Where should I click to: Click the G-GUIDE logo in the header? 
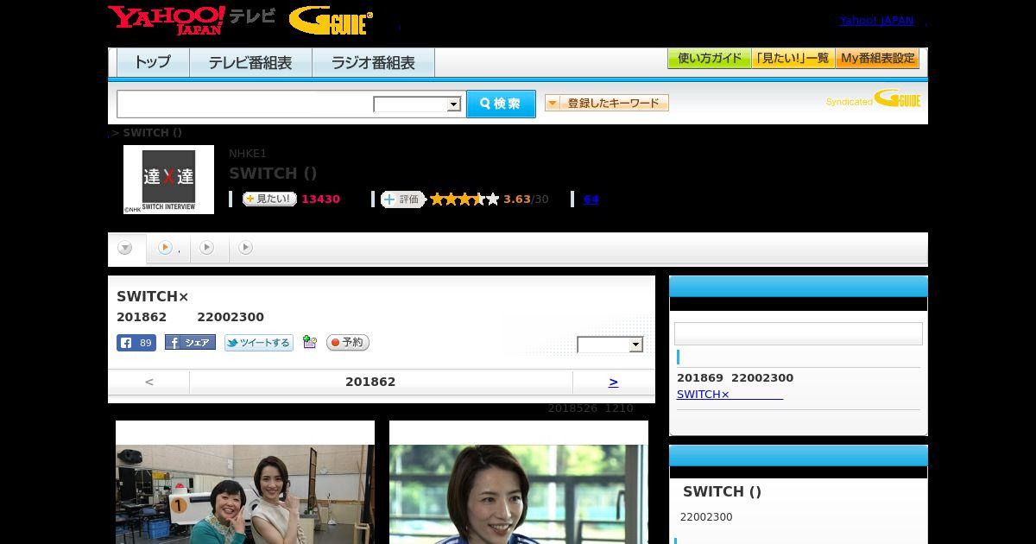click(331, 21)
